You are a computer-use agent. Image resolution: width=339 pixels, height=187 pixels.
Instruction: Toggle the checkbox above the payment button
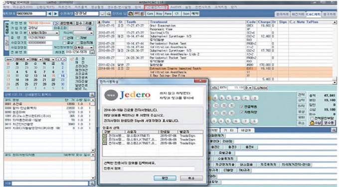pyautogui.click(x=312, y=118)
